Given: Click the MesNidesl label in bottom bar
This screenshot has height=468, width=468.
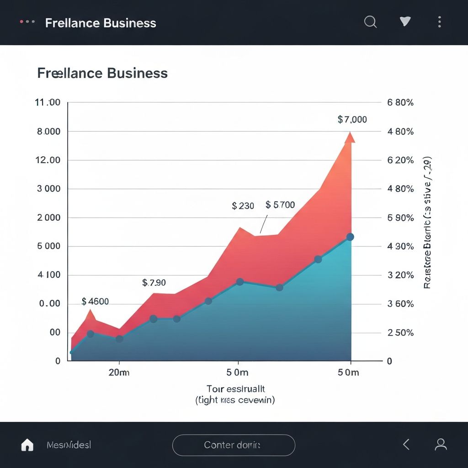Looking at the screenshot, I should pyautogui.click(x=68, y=444).
